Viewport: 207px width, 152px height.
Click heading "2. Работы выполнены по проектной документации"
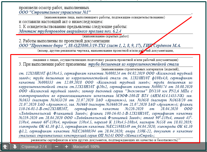[x=64, y=41]
